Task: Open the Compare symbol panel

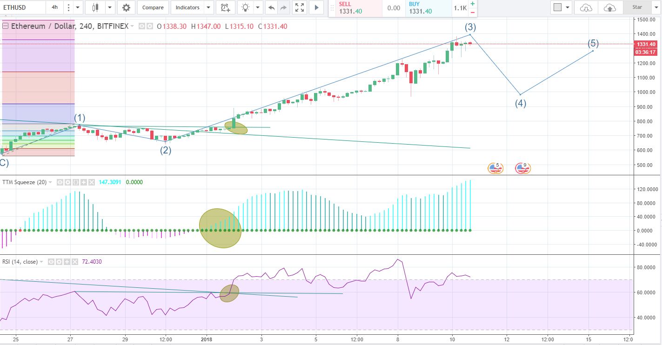Action: [152, 7]
